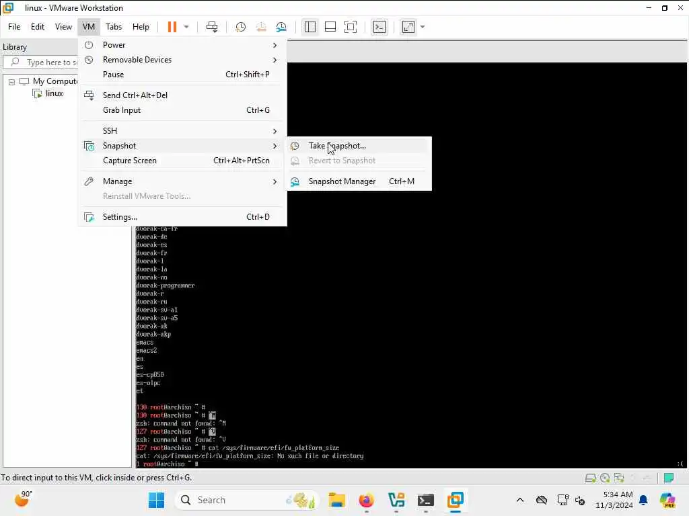This screenshot has height=516, width=689.
Task: Click Take Snapshot submenu item
Action: pyautogui.click(x=359, y=146)
